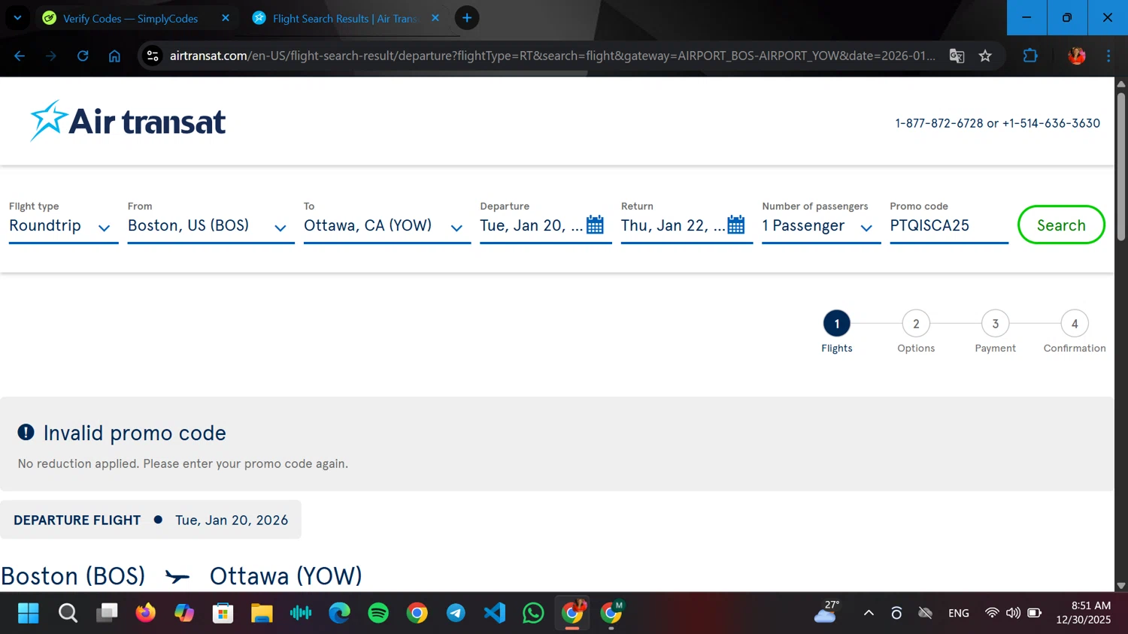Click the page vertical scrollbar
1128x634 pixels.
[1121, 167]
